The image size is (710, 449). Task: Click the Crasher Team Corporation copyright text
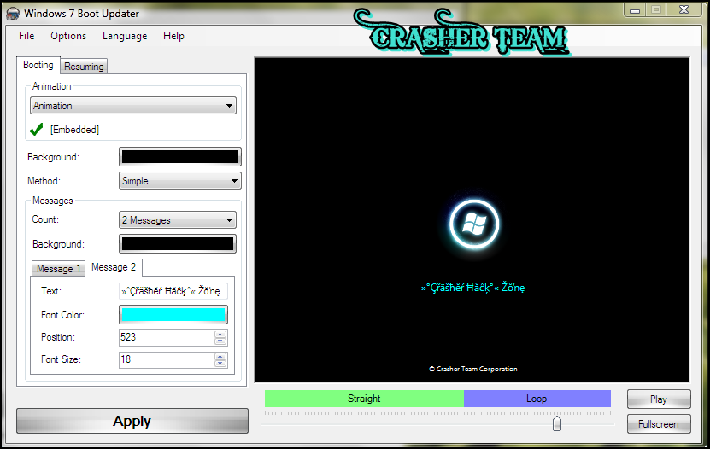[472, 369]
